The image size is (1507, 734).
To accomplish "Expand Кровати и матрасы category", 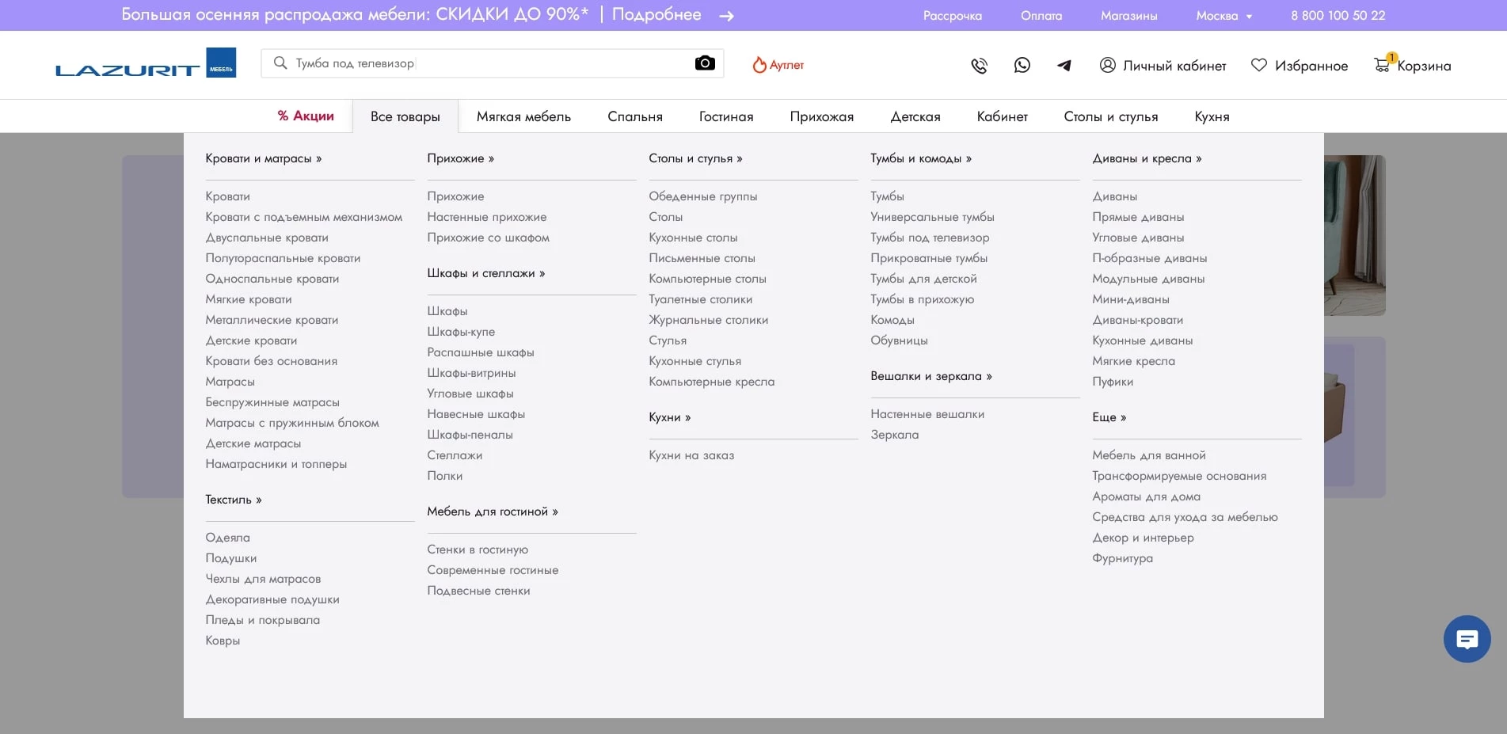I will click(x=264, y=158).
